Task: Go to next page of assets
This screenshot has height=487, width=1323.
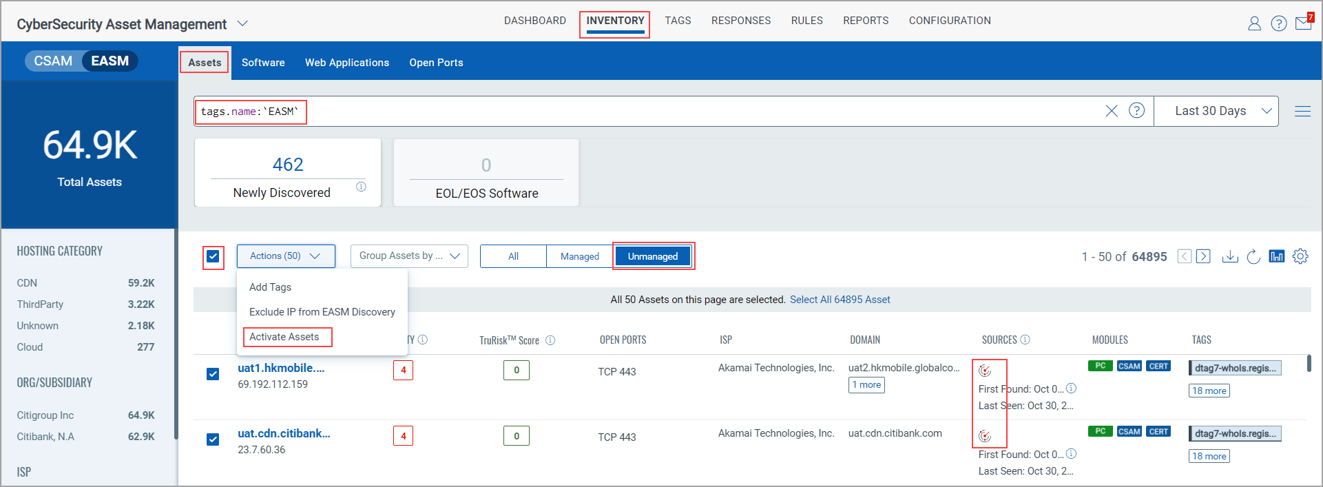Action: coord(1203,256)
